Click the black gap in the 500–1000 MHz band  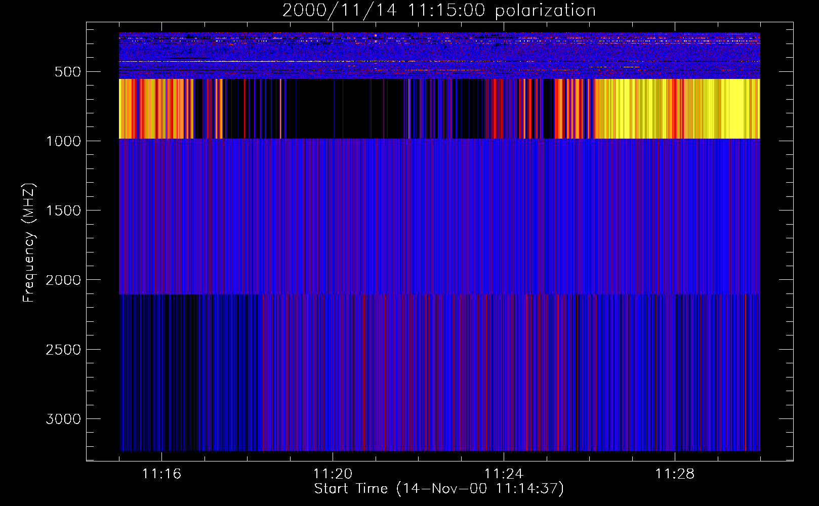[314, 109]
